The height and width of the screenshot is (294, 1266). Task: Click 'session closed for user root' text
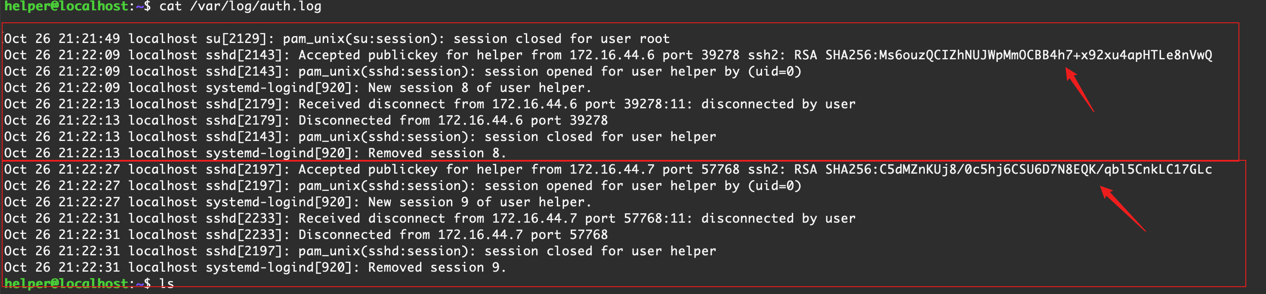[561, 39]
